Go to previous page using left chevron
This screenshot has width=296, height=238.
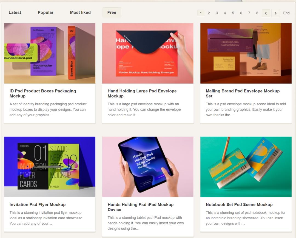pyautogui.click(x=266, y=13)
